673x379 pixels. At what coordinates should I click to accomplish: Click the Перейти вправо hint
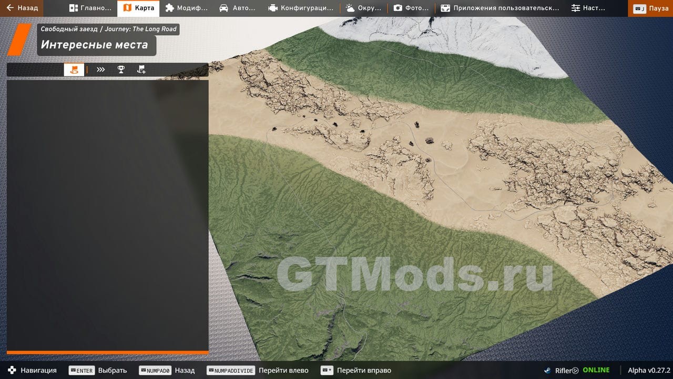[x=356, y=370]
